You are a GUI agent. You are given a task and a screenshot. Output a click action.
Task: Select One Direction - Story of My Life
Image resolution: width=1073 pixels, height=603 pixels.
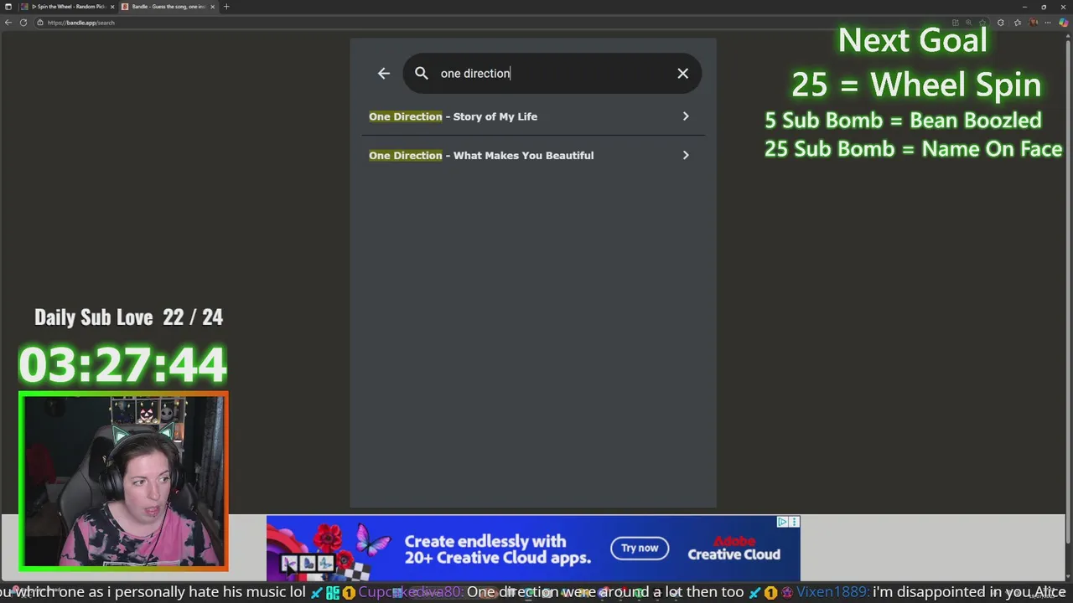point(533,116)
